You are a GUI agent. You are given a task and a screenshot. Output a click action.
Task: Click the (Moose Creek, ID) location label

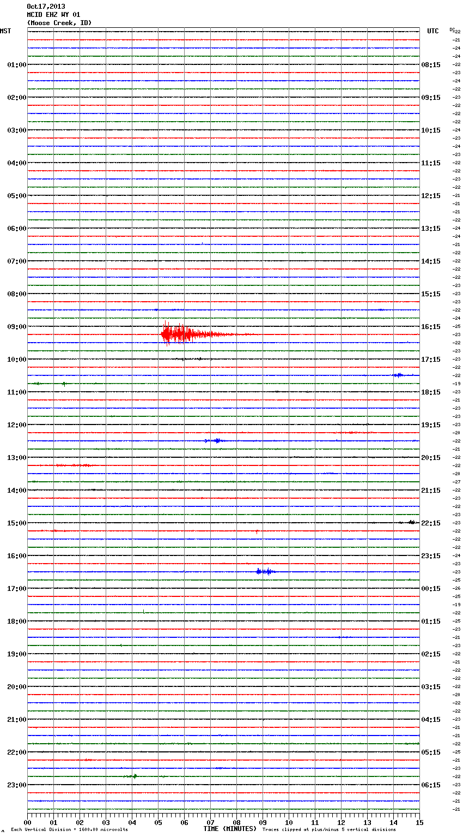point(59,23)
